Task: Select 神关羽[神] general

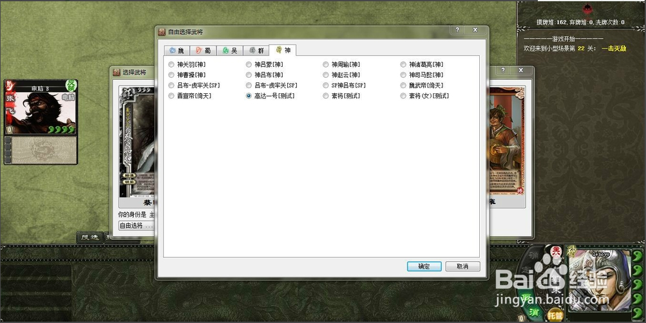Action: [187, 64]
